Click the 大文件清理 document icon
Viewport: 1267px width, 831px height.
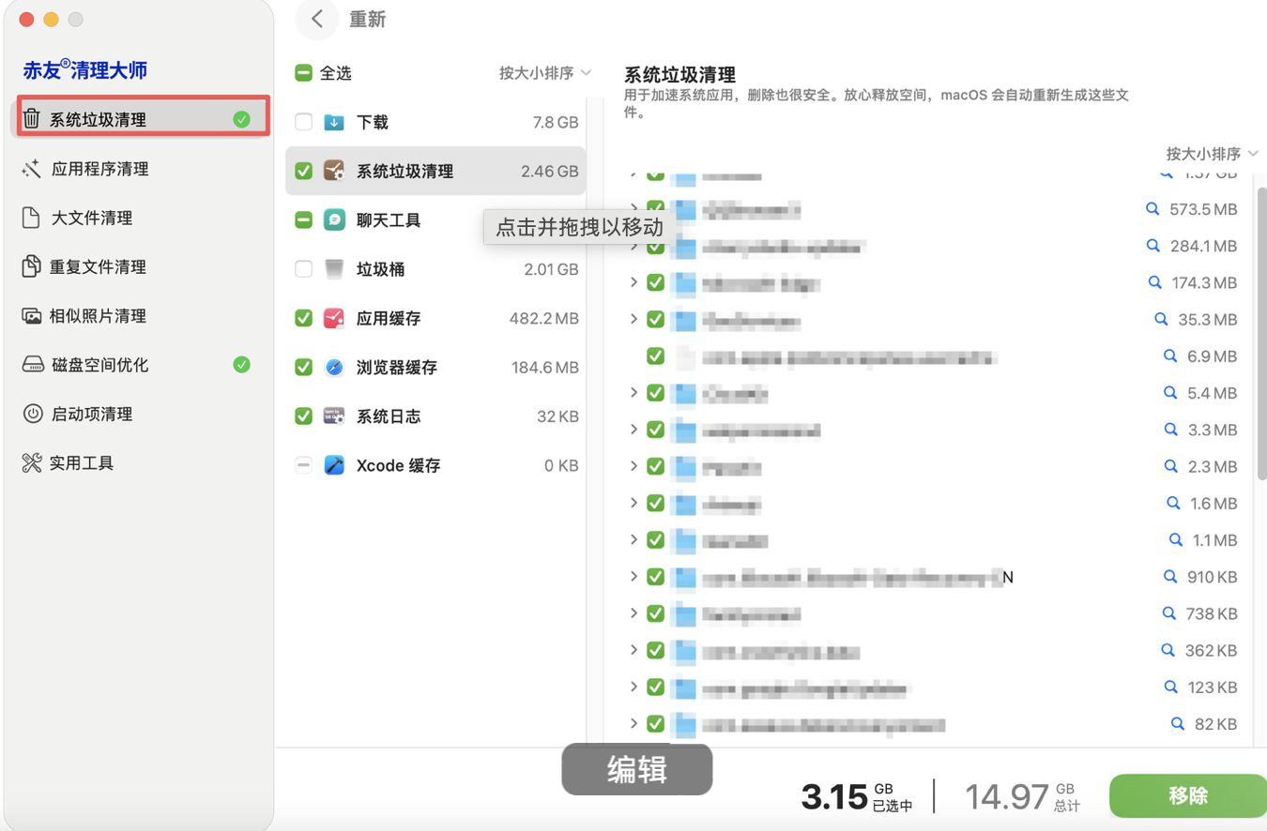[32, 218]
